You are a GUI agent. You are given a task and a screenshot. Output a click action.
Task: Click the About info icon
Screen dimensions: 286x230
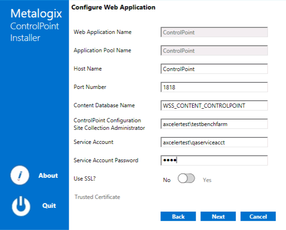click(20, 176)
